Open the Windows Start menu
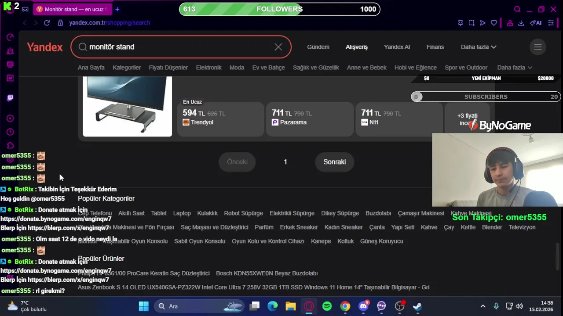The height and width of the screenshot is (316, 563). pos(144,306)
